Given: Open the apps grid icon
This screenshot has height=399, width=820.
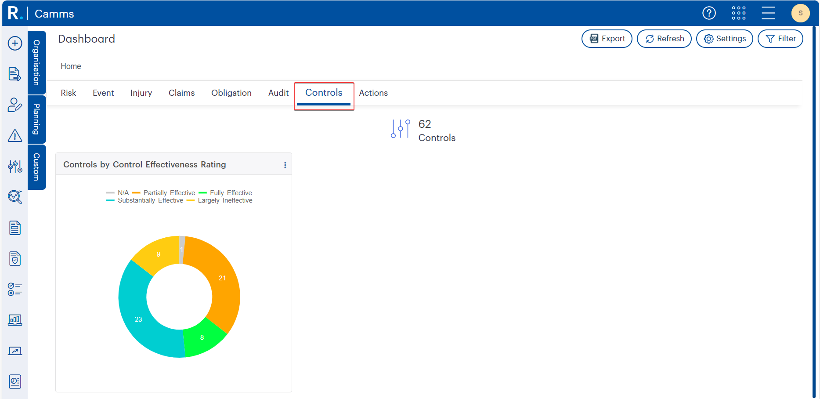Looking at the screenshot, I should [739, 13].
